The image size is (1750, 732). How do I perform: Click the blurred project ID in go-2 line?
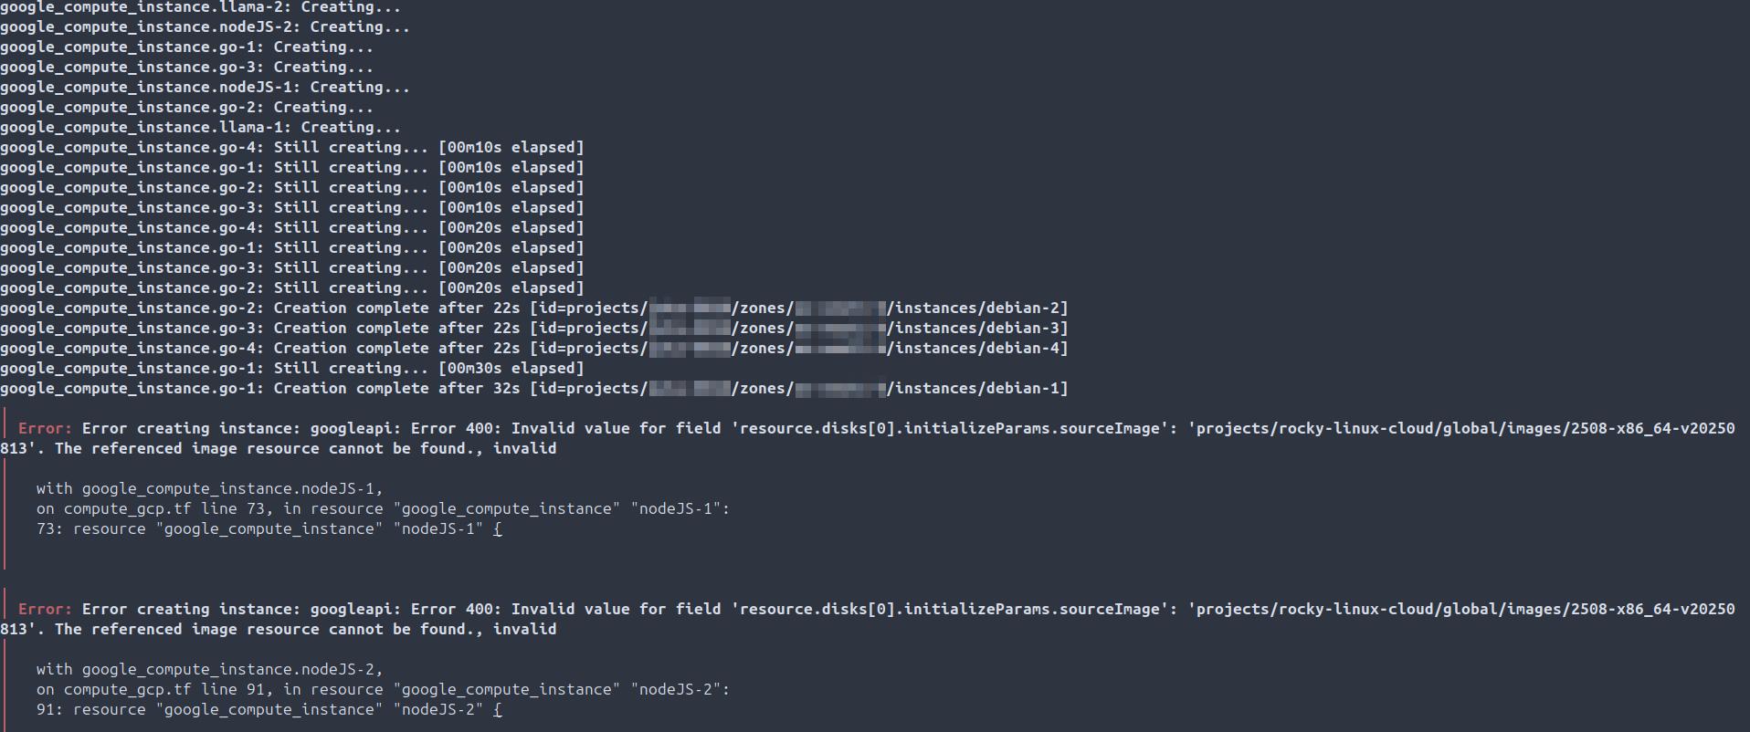689,308
